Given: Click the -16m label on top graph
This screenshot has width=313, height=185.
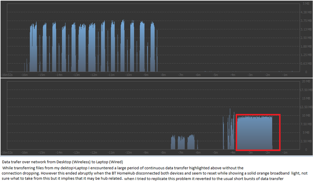Looking at the screenshot, I should [x=24, y=75].
